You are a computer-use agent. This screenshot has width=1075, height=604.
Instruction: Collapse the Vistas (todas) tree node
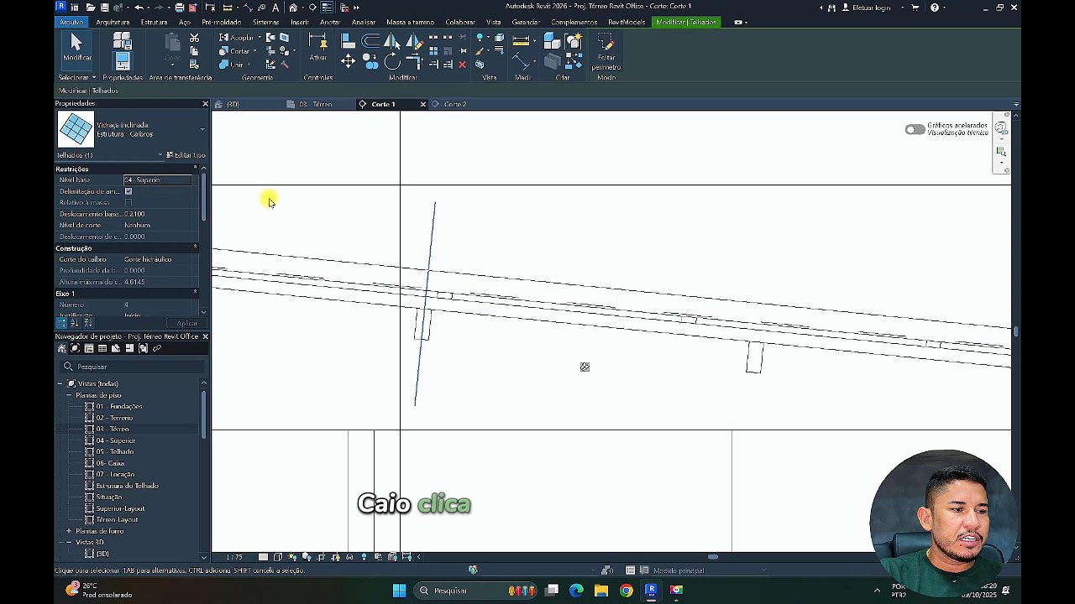click(60, 383)
